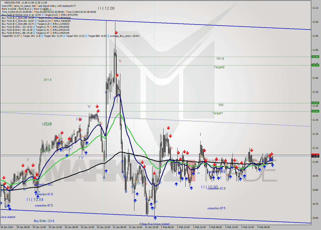Click the '30 Jan 14:30' time axis label

click(x=87, y=227)
